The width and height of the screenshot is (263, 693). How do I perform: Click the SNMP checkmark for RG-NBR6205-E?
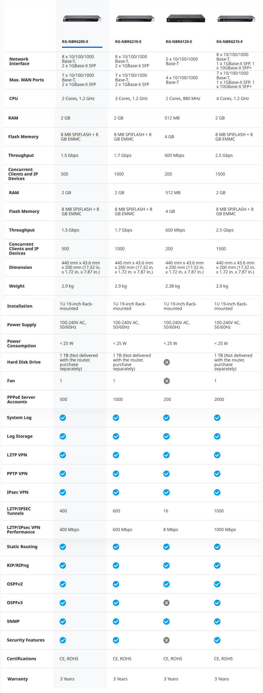pyautogui.click(x=63, y=621)
